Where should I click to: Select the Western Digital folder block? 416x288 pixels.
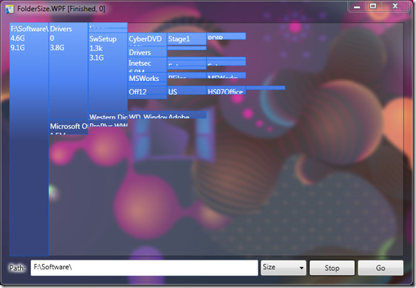click(107, 115)
